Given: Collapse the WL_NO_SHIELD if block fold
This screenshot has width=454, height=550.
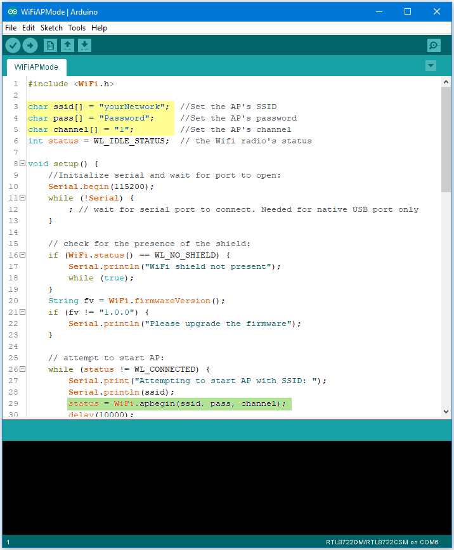Looking at the screenshot, I should click(22, 255).
